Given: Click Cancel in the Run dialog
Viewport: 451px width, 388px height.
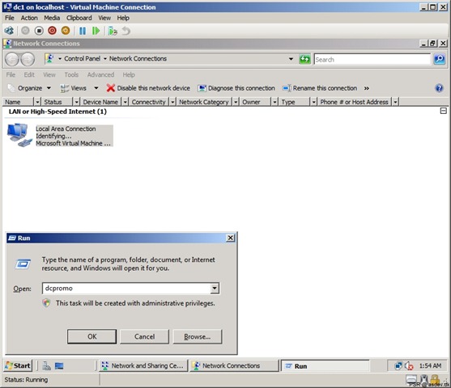Looking at the screenshot, I should (x=144, y=336).
